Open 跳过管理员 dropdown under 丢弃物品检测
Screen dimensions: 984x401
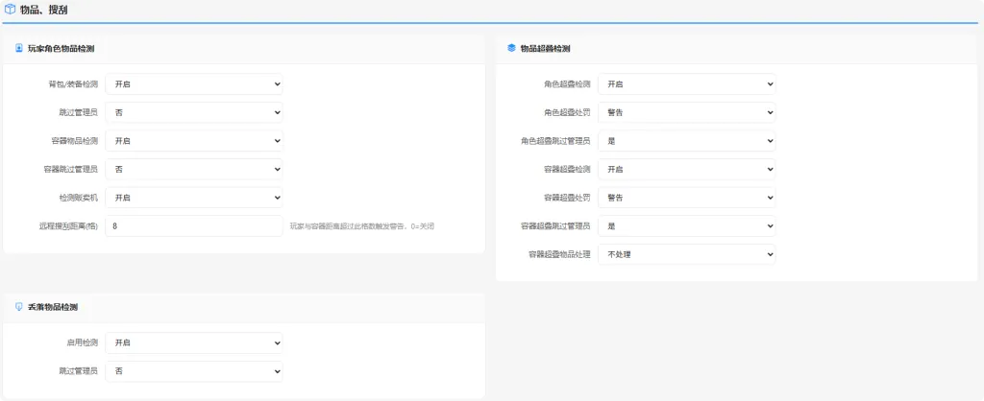(194, 371)
